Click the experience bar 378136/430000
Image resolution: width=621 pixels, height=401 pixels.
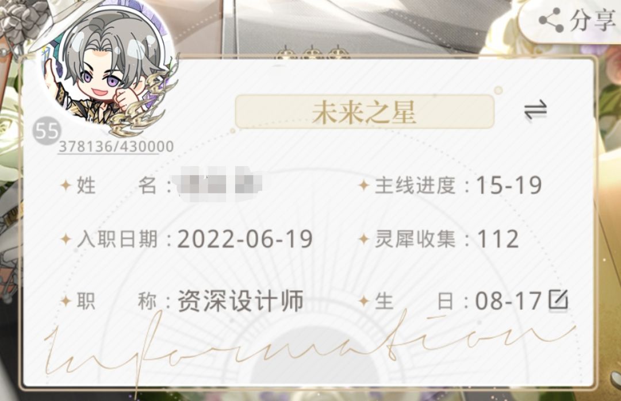(116, 146)
